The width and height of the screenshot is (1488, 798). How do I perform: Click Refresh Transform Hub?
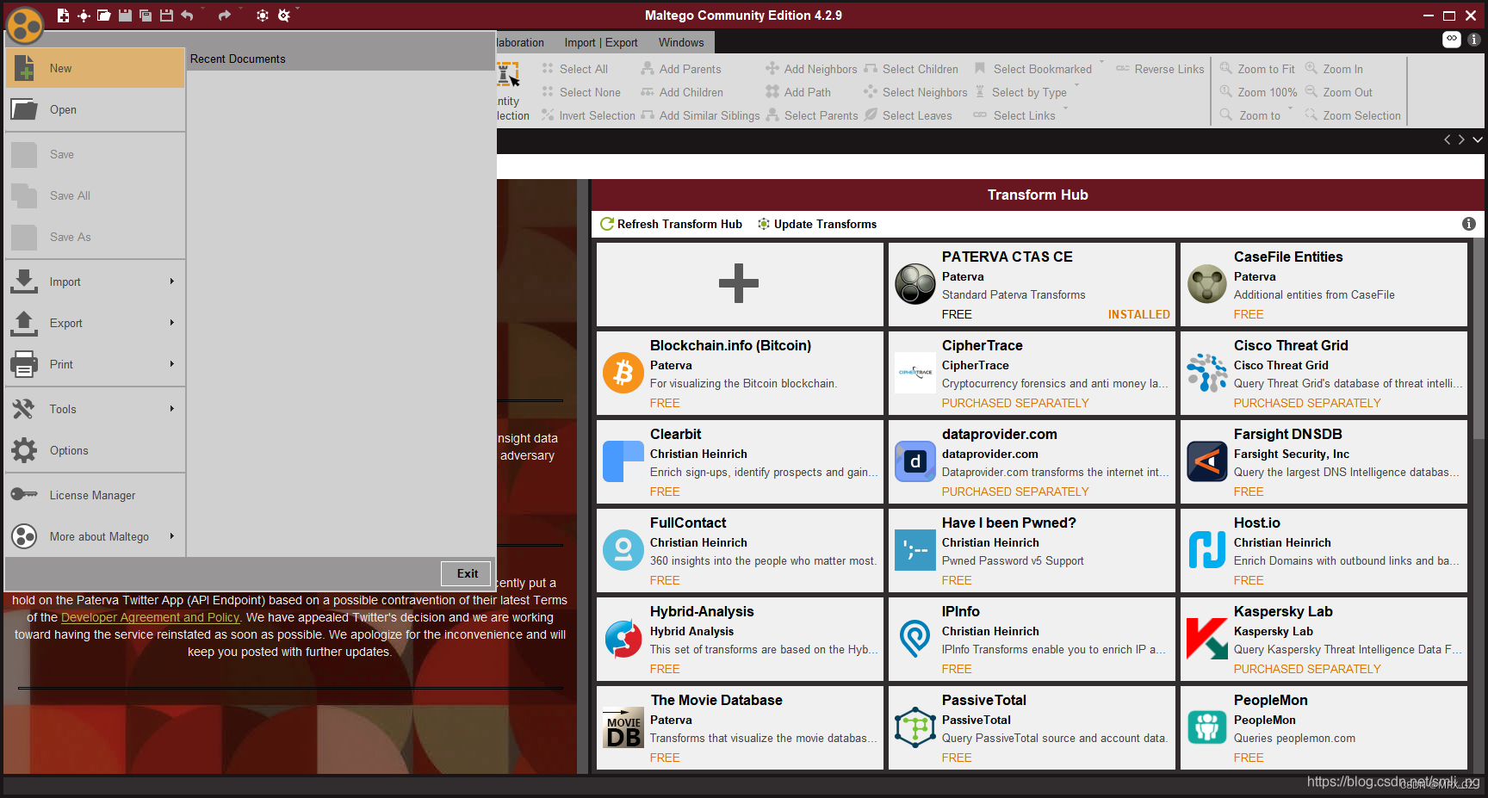(671, 224)
